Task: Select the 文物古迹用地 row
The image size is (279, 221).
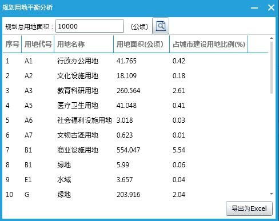Action: coord(135,135)
